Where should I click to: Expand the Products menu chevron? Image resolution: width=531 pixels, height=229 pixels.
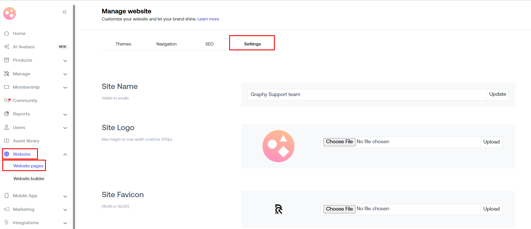[65, 61]
